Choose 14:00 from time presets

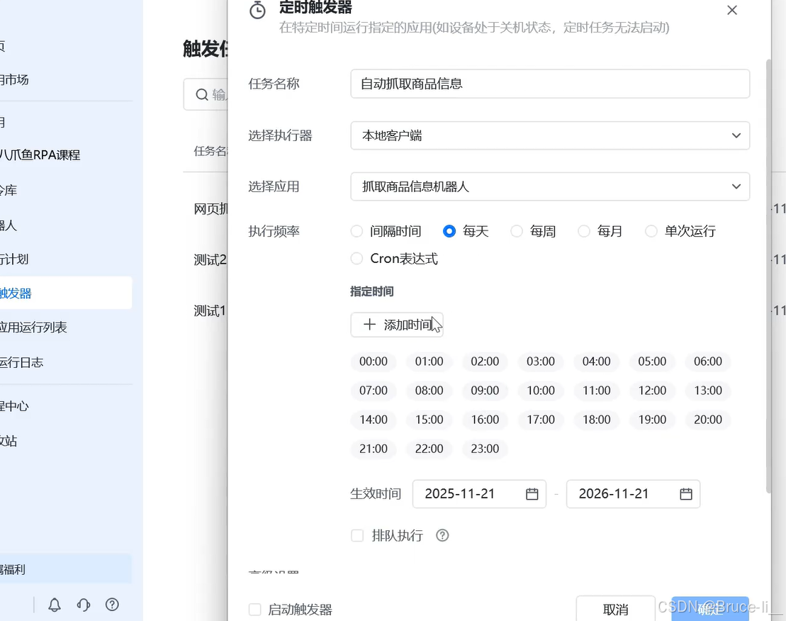click(374, 420)
